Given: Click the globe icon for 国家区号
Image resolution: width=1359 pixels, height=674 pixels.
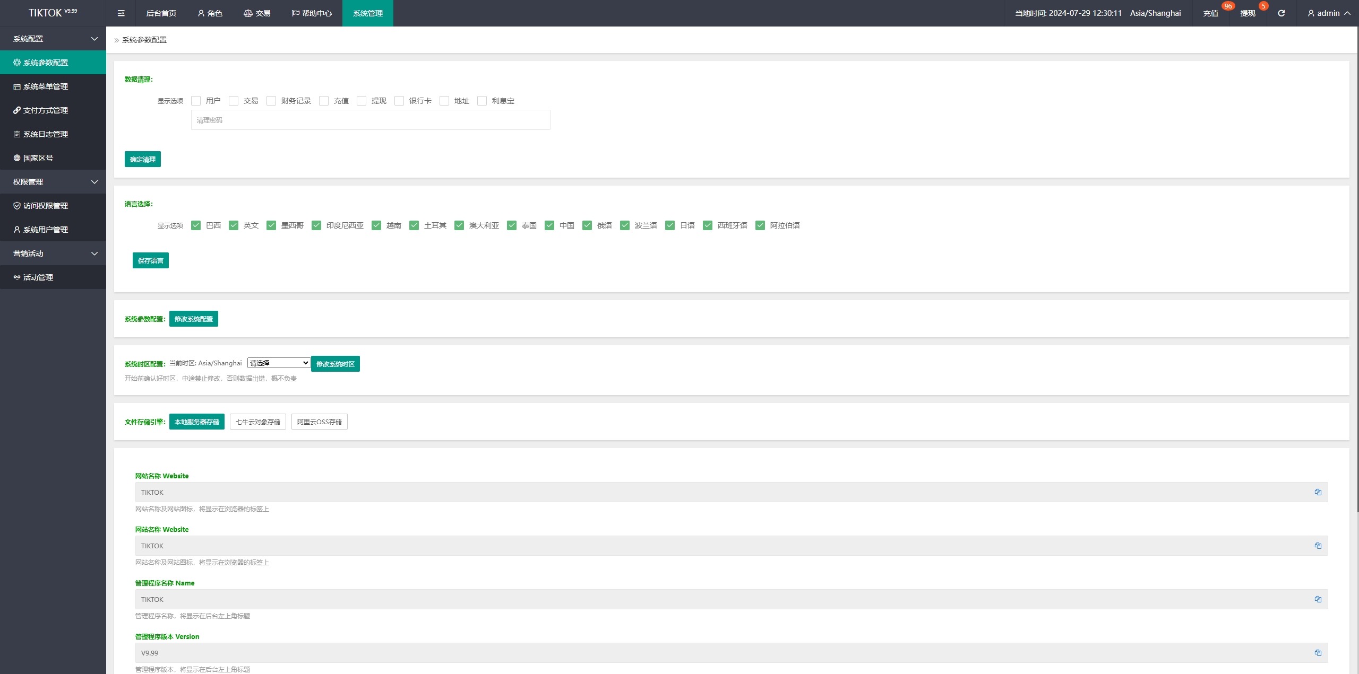Looking at the screenshot, I should point(17,158).
